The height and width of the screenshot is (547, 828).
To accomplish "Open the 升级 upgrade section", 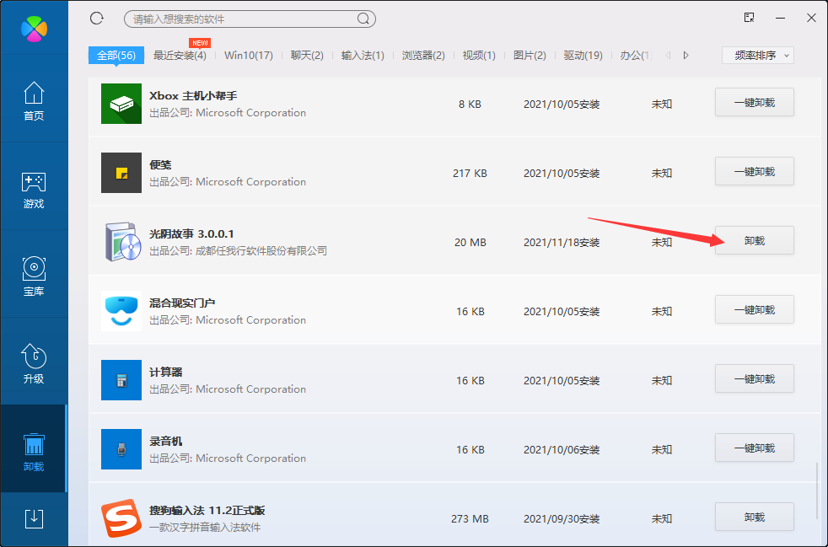I will click(x=34, y=364).
